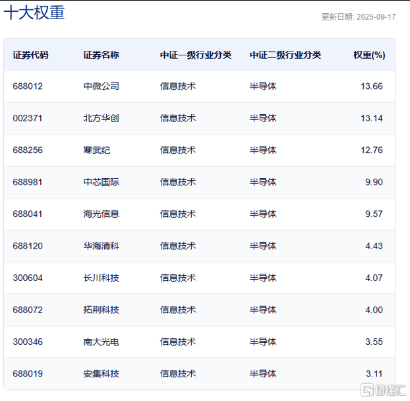Select the name 北方华创
Screen dimensions: 410x401
point(102,118)
